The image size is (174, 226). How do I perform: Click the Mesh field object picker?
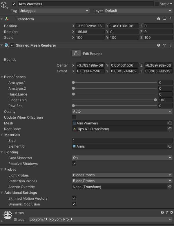[170, 123]
